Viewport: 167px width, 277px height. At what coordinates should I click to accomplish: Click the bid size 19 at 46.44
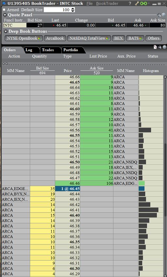(x=43, y=194)
